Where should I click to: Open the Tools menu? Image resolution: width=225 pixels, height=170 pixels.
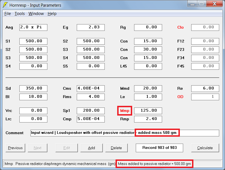coord(20,14)
